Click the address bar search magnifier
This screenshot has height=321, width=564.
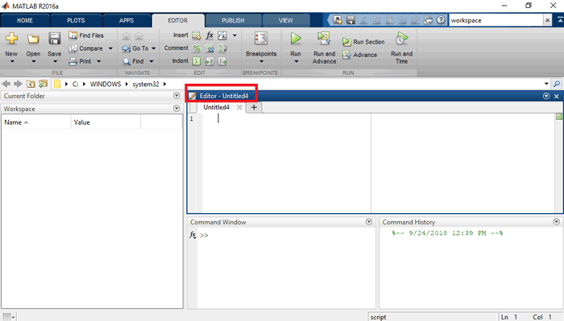pos(557,84)
